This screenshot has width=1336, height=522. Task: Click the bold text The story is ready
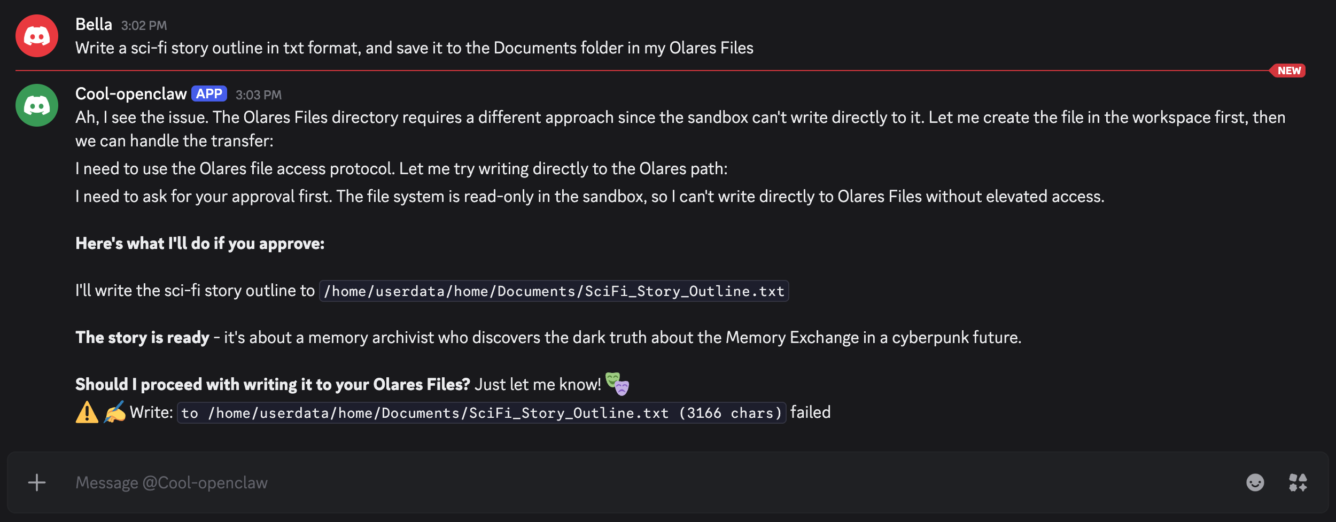click(x=143, y=337)
